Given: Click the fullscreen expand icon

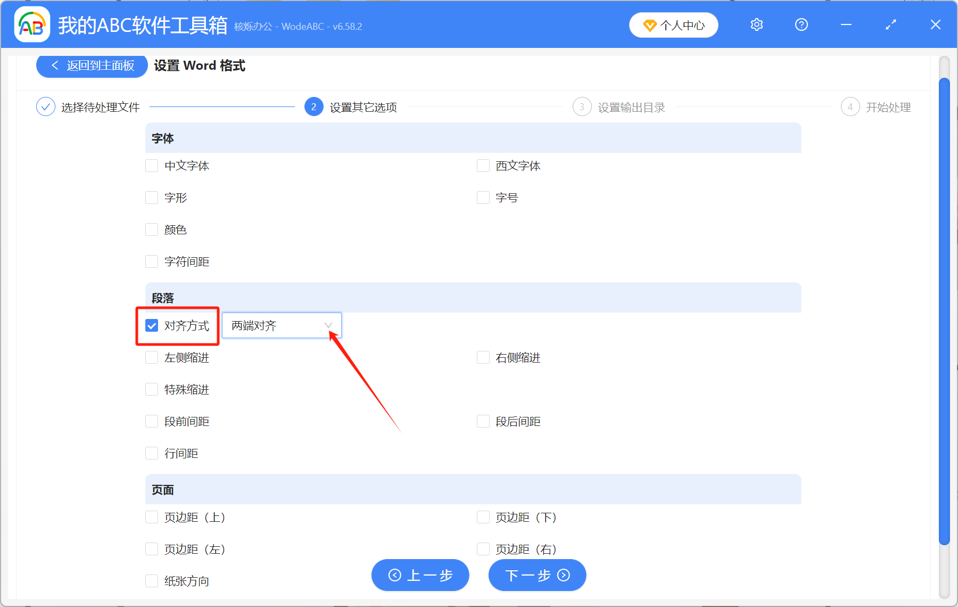Looking at the screenshot, I should [x=890, y=24].
